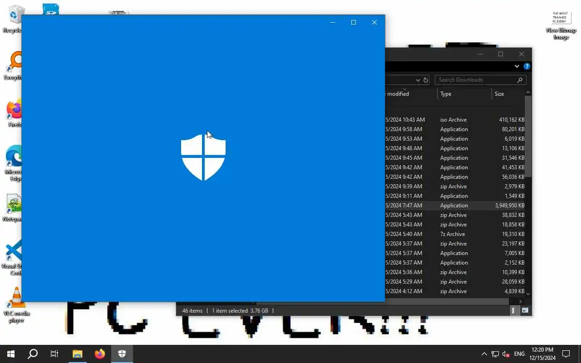Open taskbar search magnifier
The image size is (581, 363).
(33, 354)
